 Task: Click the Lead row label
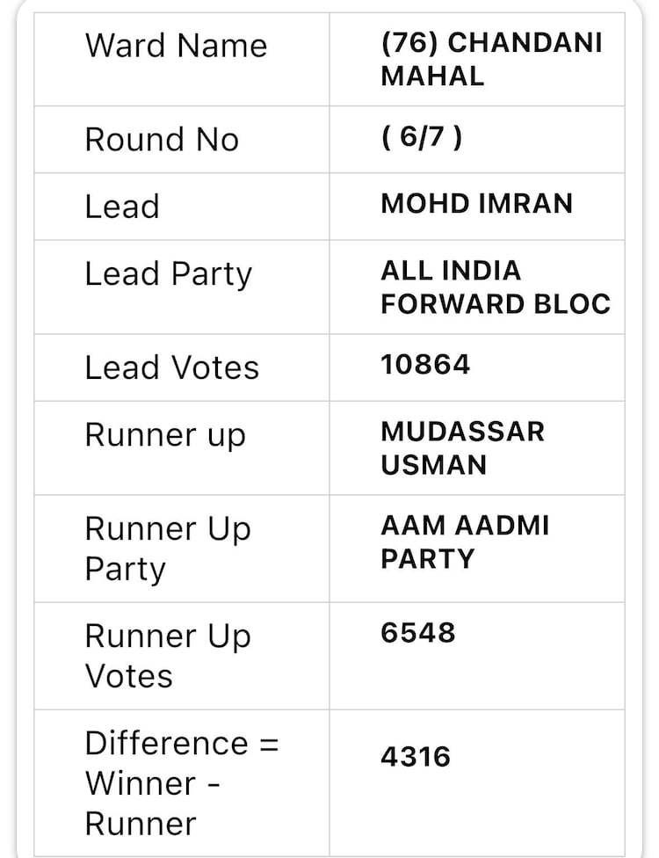122,207
